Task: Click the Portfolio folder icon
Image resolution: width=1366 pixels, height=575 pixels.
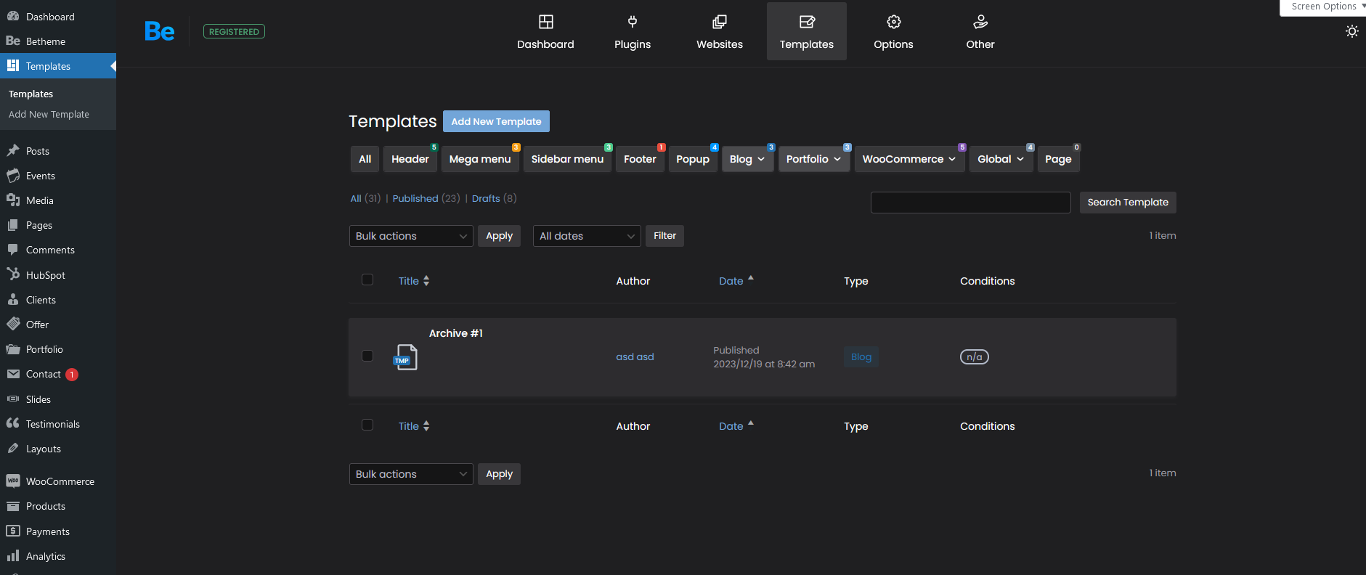Action: pyautogui.click(x=13, y=348)
